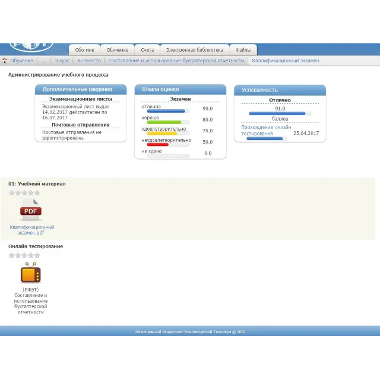Image resolution: width=380 pixels, height=380 pixels.
Task: Open Квалификационный экзамен.pdf file link
Action: tap(31, 230)
